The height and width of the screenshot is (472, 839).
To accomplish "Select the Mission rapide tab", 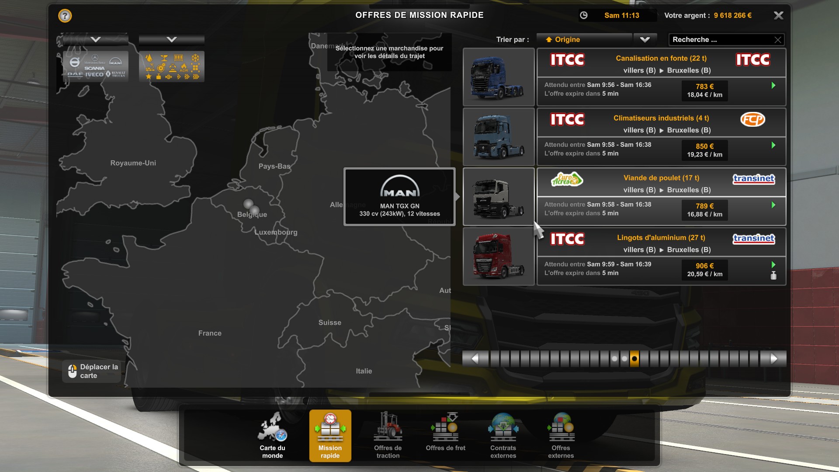I will (330, 435).
